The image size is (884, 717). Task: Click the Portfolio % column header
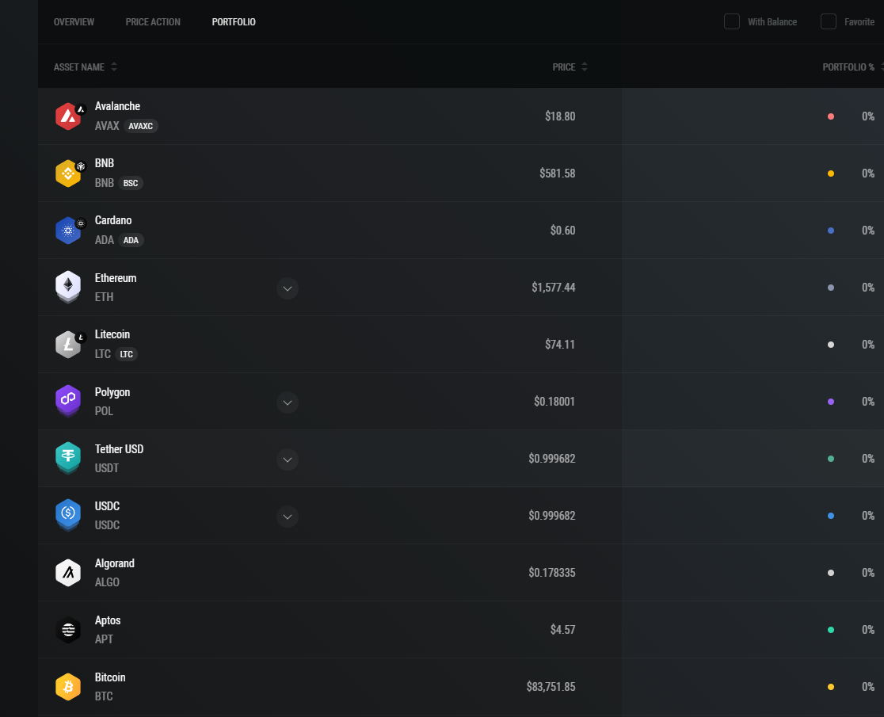click(x=848, y=67)
